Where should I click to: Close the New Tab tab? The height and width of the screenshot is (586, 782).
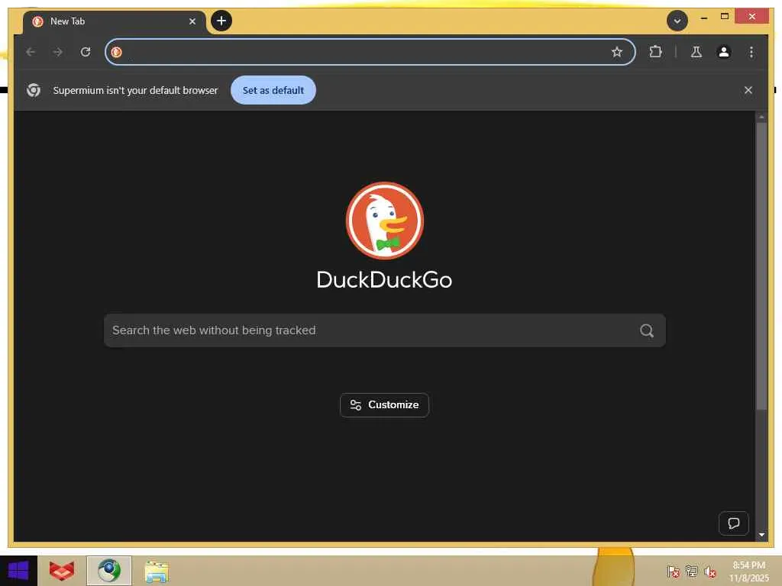pos(192,21)
